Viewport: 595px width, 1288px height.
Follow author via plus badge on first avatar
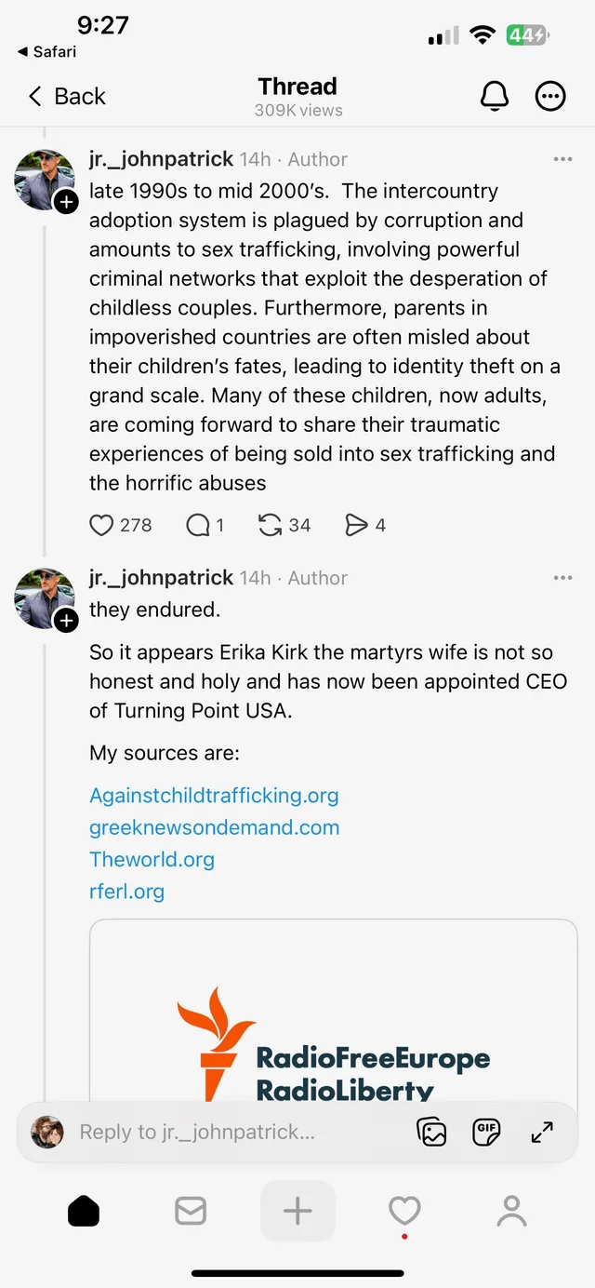pyautogui.click(x=66, y=202)
